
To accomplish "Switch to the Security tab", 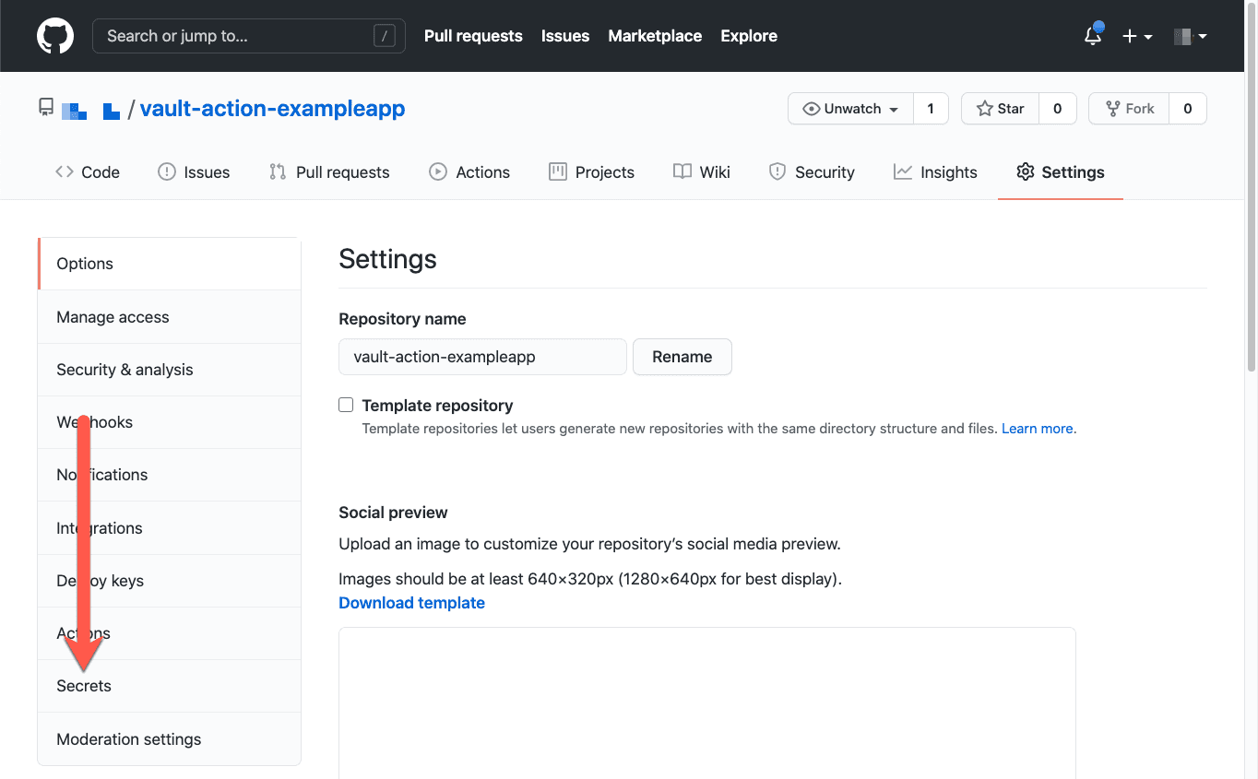I will [x=812, y=172].
